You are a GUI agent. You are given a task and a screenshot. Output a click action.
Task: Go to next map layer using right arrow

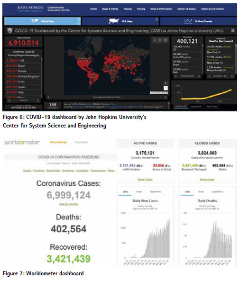[165, 97]
